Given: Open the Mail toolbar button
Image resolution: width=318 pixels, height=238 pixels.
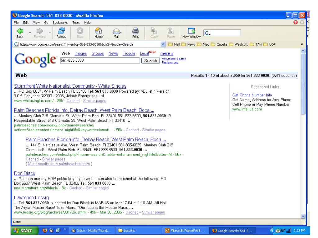Looking at the screenshot, I should pos(116,33).
